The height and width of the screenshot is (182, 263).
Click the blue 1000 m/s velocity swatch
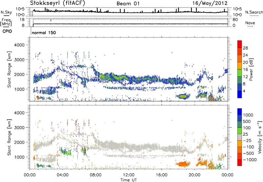pyautogui.click(x=240, y=112)
